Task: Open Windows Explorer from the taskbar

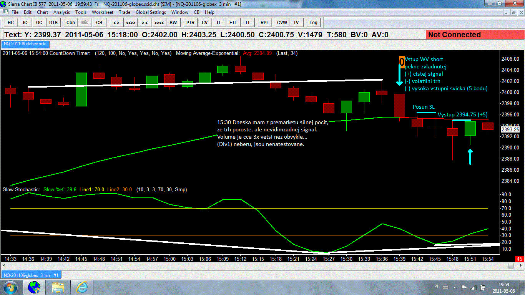Action: (x=58, y=287)
